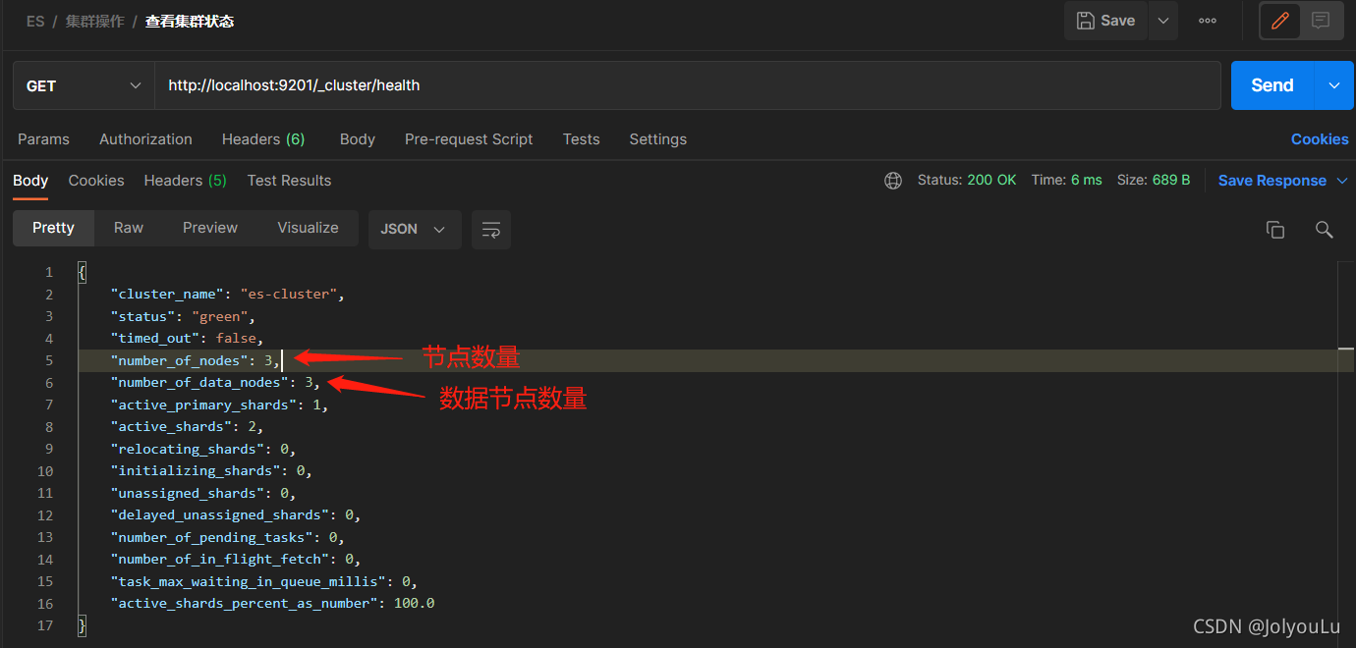Click the "cluster_name" line in response
The width and height of the screenshot is (1356, 648).
[x=228, y=294]
